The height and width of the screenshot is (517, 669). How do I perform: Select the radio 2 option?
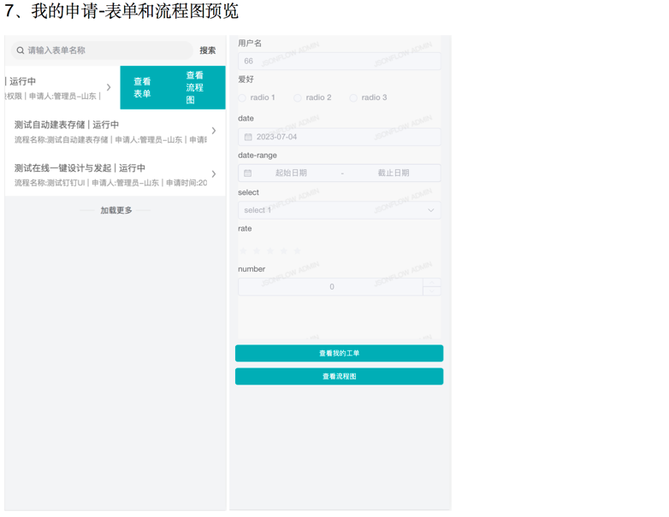pyautogui.click(x=298, y=98)
